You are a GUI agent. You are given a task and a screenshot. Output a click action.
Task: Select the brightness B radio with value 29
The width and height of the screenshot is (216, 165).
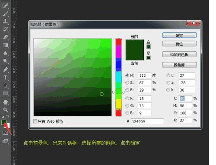127,90
